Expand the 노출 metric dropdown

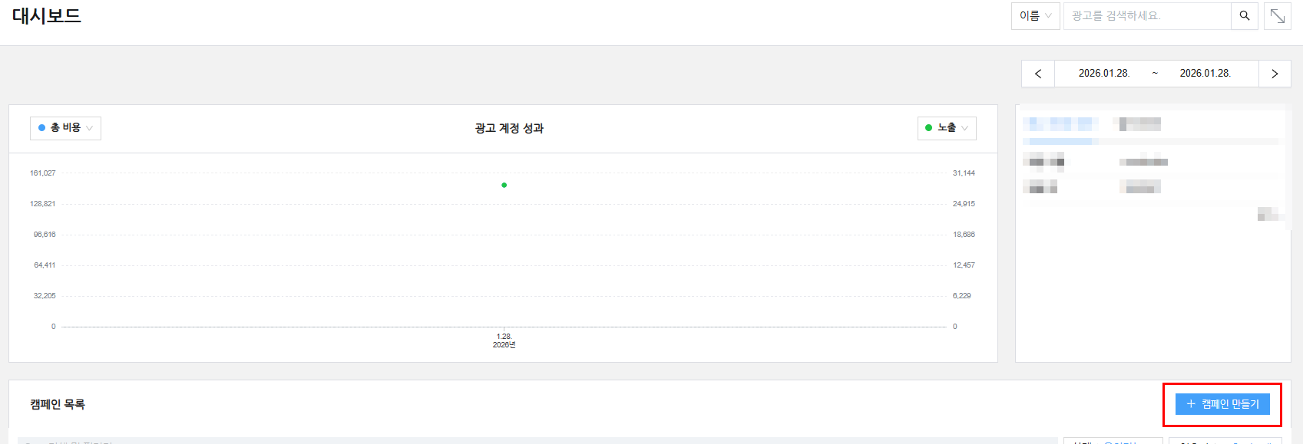(x=947, y=128)
